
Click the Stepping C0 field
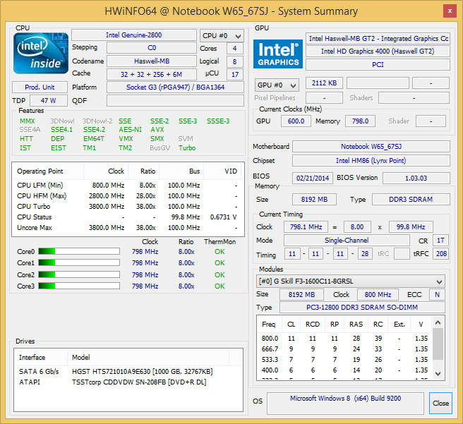(152, 48)
